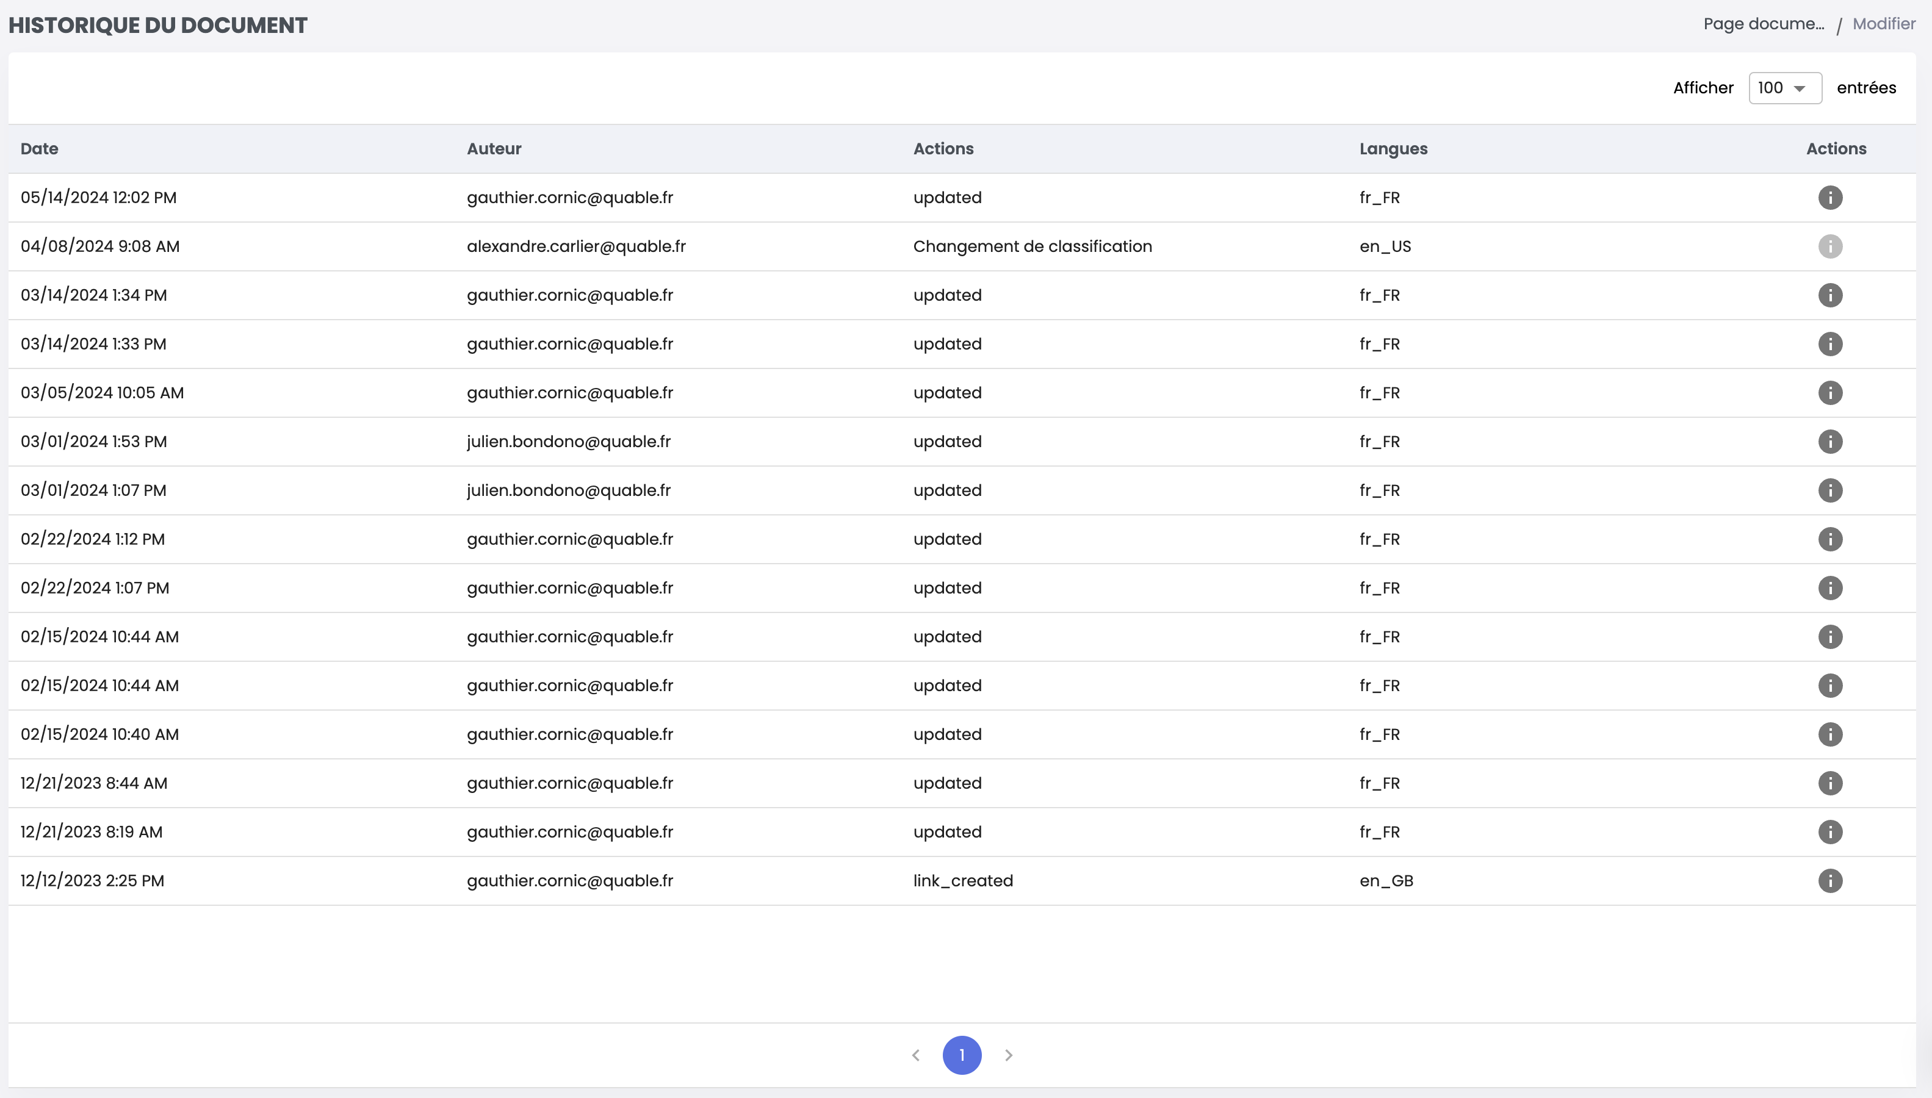This screenshot has height=1098, width=1932.
Task: Open info icon on 03/14/2024 1:33 PM row
Action: [x=1830, y=344]
